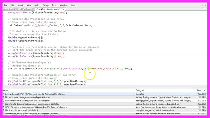
Task: Click the iEnvelopes function call in code
Action: (x=51, y=69)
